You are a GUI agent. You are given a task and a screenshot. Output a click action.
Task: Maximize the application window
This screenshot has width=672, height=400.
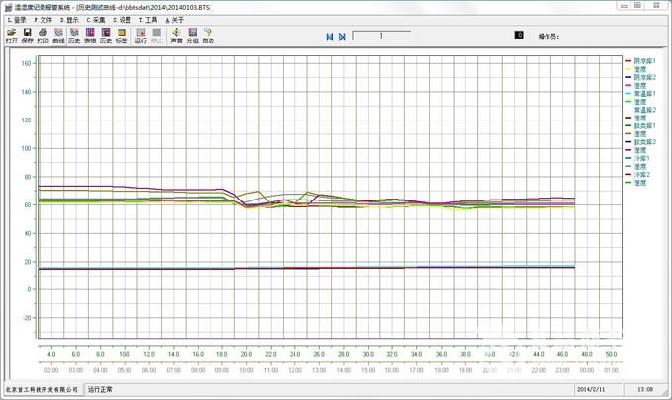tap(637, 6)
